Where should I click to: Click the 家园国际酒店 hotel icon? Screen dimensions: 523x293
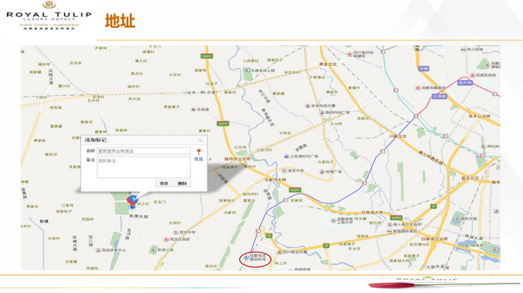389,231
